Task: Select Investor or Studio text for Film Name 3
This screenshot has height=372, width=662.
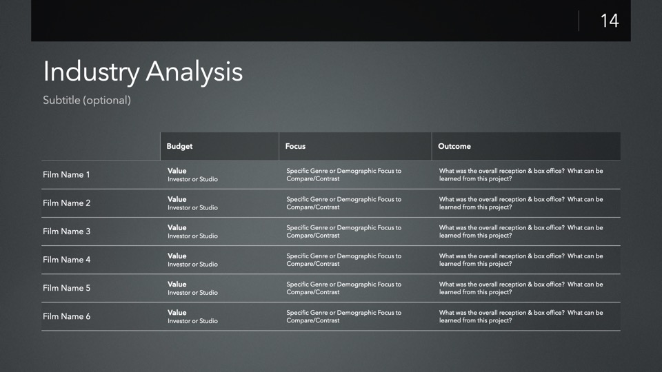Action: click(x=192, y=236)
